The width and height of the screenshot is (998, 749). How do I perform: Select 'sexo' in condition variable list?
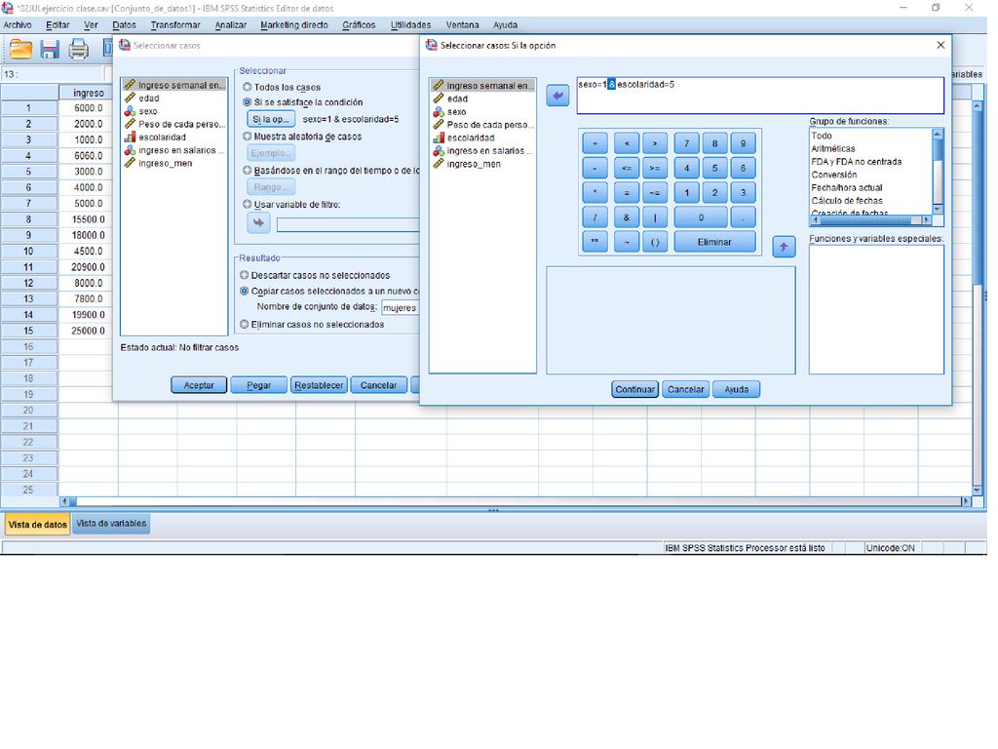[x=456, y=112]
